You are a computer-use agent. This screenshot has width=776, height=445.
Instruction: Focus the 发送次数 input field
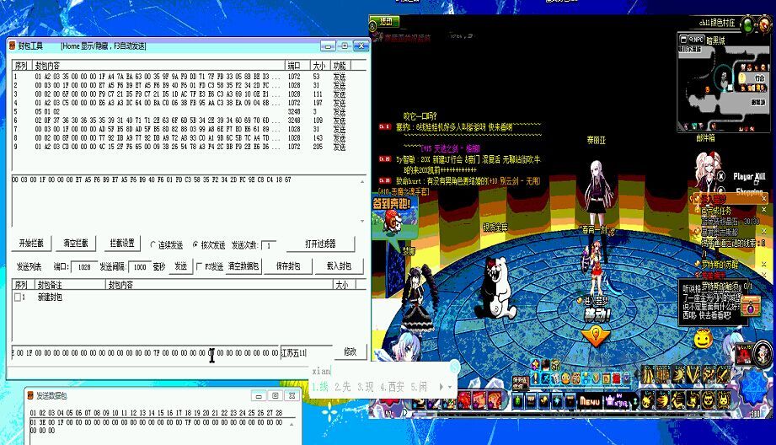[x=268, y=245]
